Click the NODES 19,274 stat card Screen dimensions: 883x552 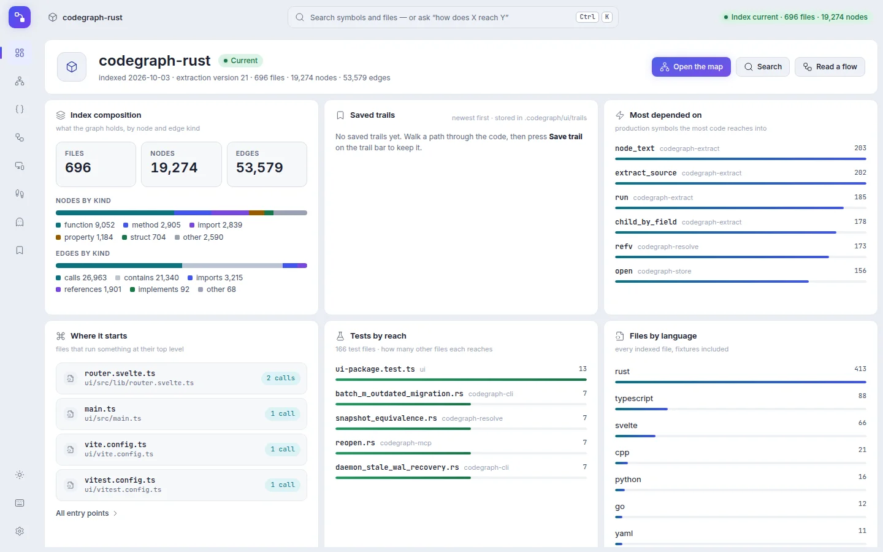click(x=182, y=164)
